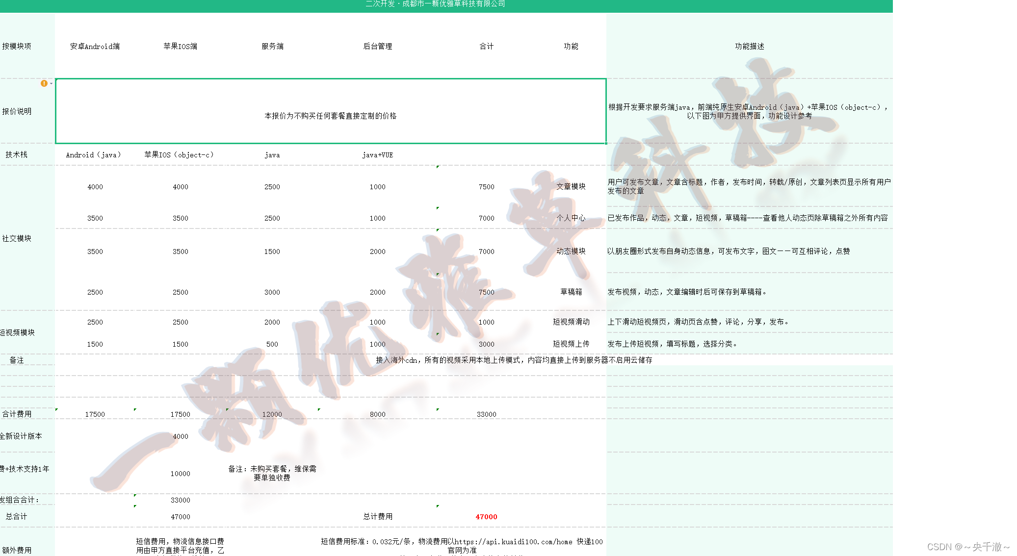Select the 社交模块 row label cell
The width and height of the screenshot is (1017, 556).
[17, 238]
